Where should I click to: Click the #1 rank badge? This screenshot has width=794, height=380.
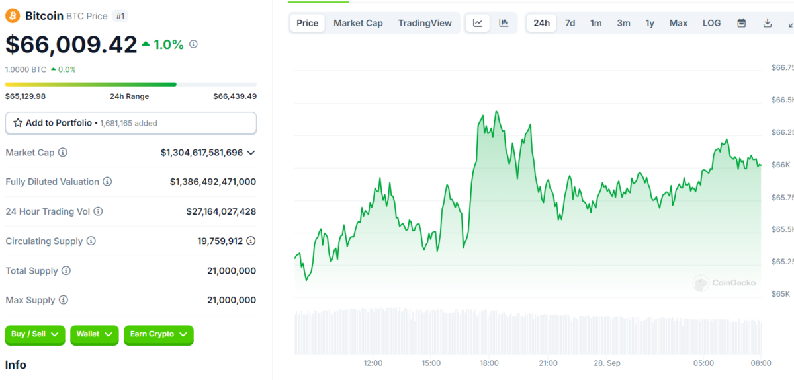(x=119, y=16)
